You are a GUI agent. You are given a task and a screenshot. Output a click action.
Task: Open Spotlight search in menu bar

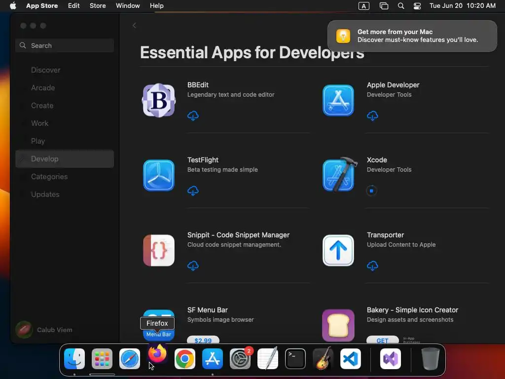[x=401, y=6]
